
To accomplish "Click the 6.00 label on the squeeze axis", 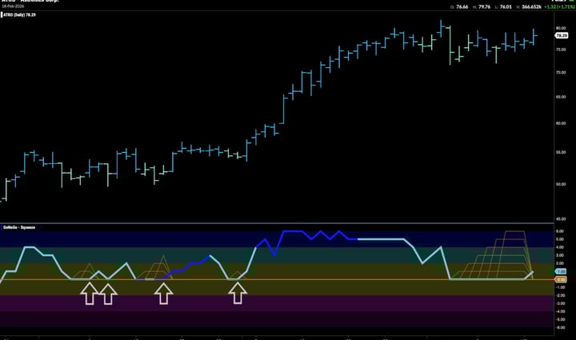I will [x=560, y=231].
